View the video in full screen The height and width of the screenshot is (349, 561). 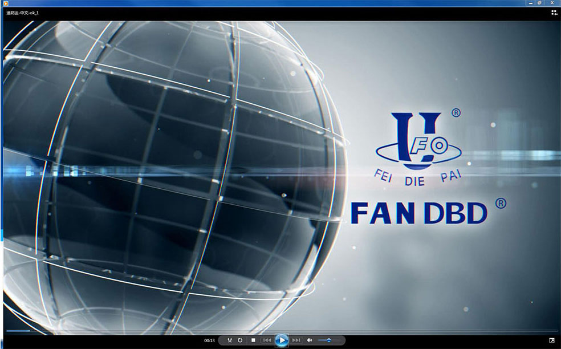552,340
